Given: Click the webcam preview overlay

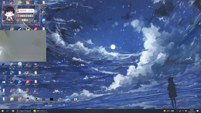Looking at the screenshot, I should pyautogui.click(x=23, y=46).
